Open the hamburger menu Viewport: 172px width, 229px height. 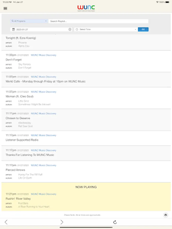click(x=5, y=8)
